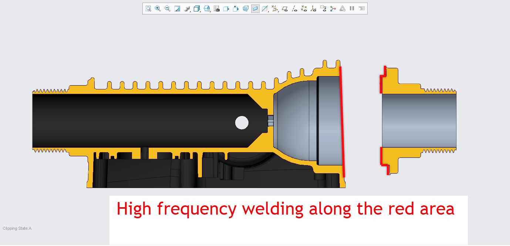Click the Pause icon in toolbar
This screenshot has width=510, height=246.
[352, 8]
